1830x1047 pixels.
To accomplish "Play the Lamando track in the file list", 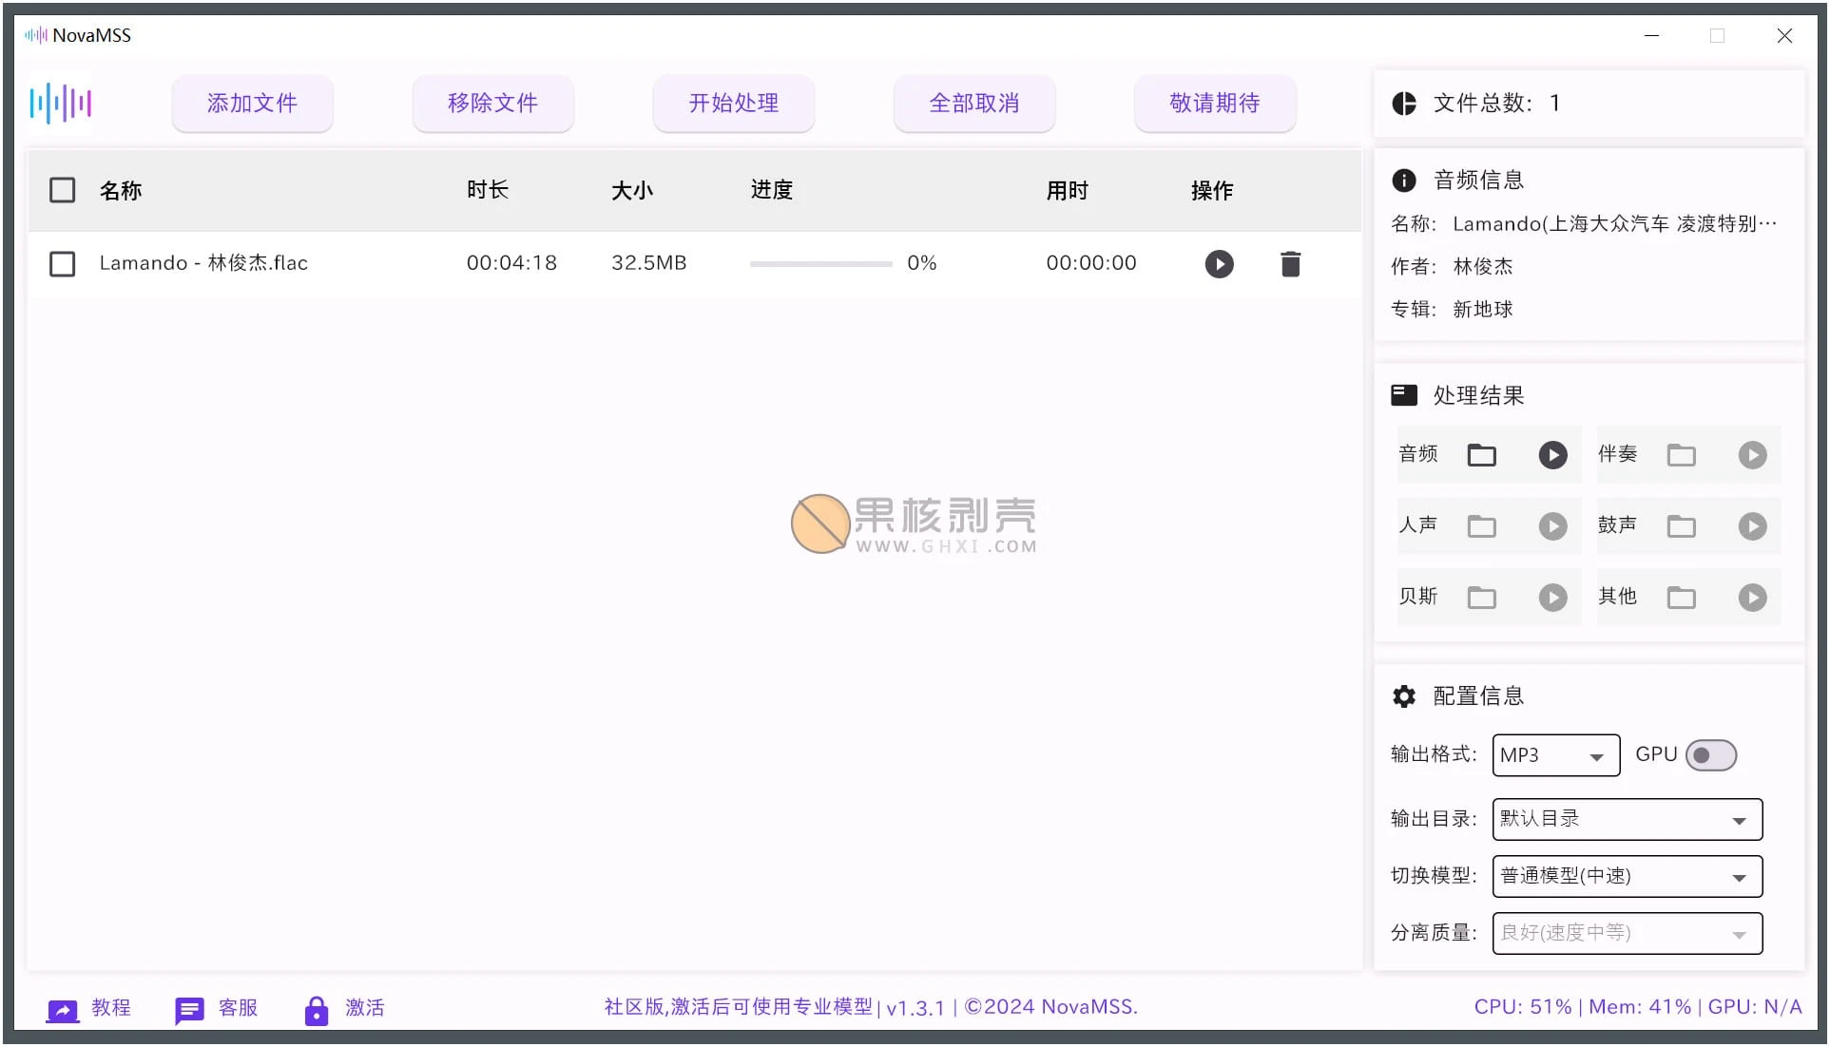I will pyautogui.click(x=1220, y=263).
